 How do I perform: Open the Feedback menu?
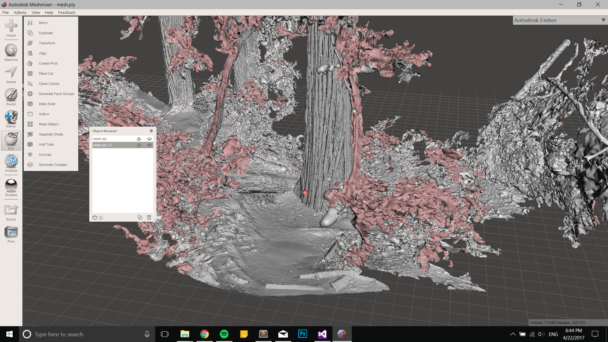[x=67, y=12]
